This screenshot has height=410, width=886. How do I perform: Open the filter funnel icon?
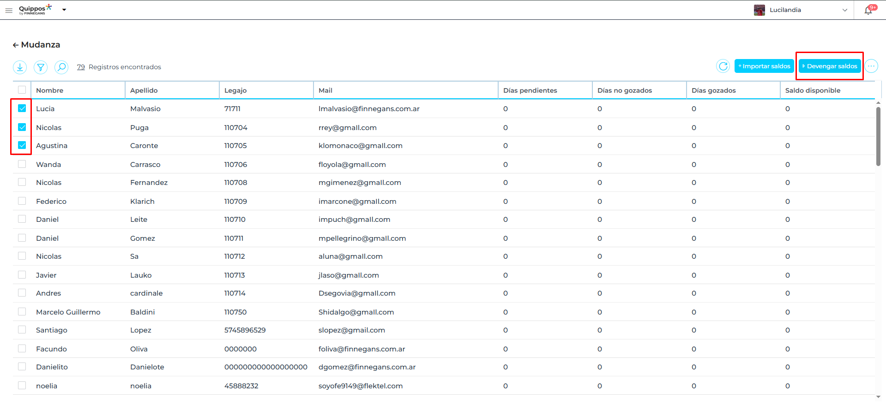point(41,67)
